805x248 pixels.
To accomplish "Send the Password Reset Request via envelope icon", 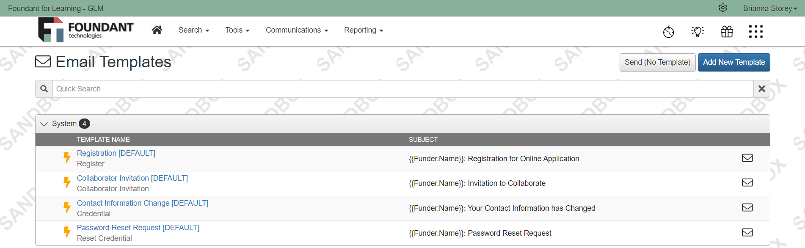I will [747, 232].
